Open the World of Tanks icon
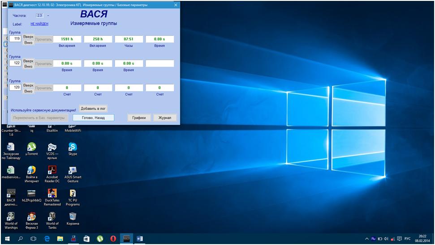 pyautogui.click(x=52, y=217)
